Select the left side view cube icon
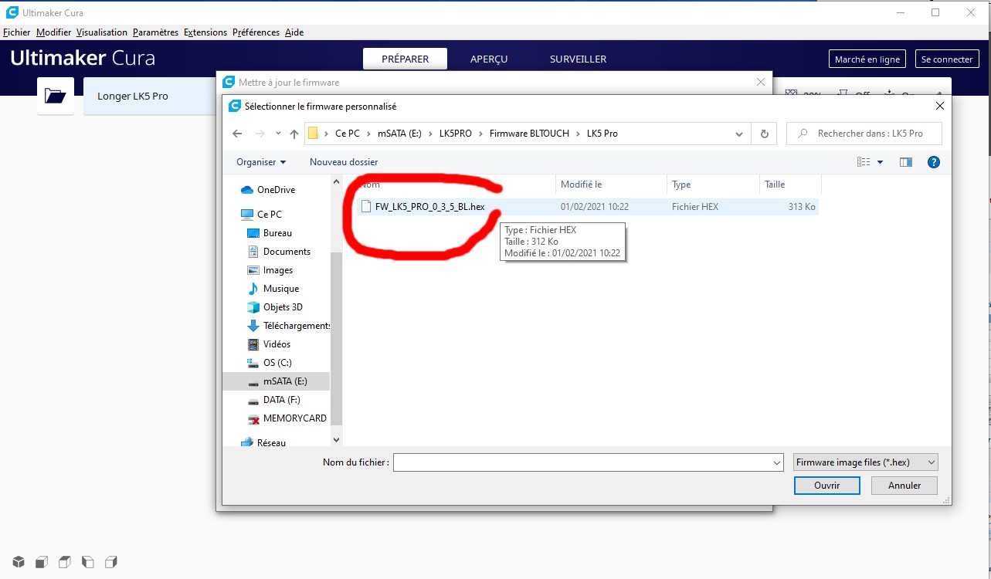Viewport: 991px width, 579px height. click(x=88, y=562)
